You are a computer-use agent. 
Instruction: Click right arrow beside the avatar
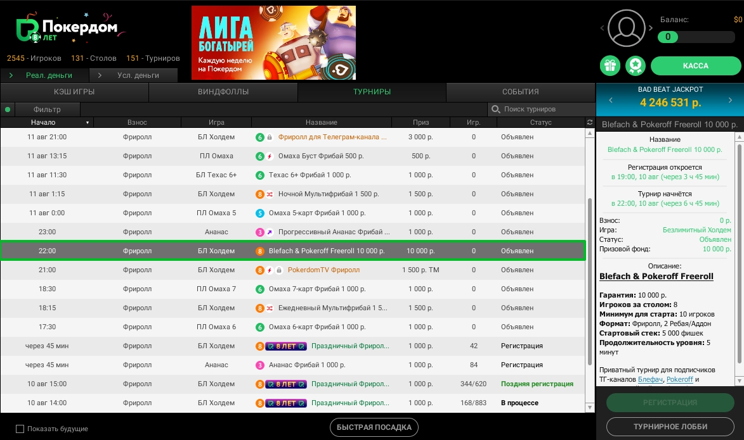click(651, 28)
